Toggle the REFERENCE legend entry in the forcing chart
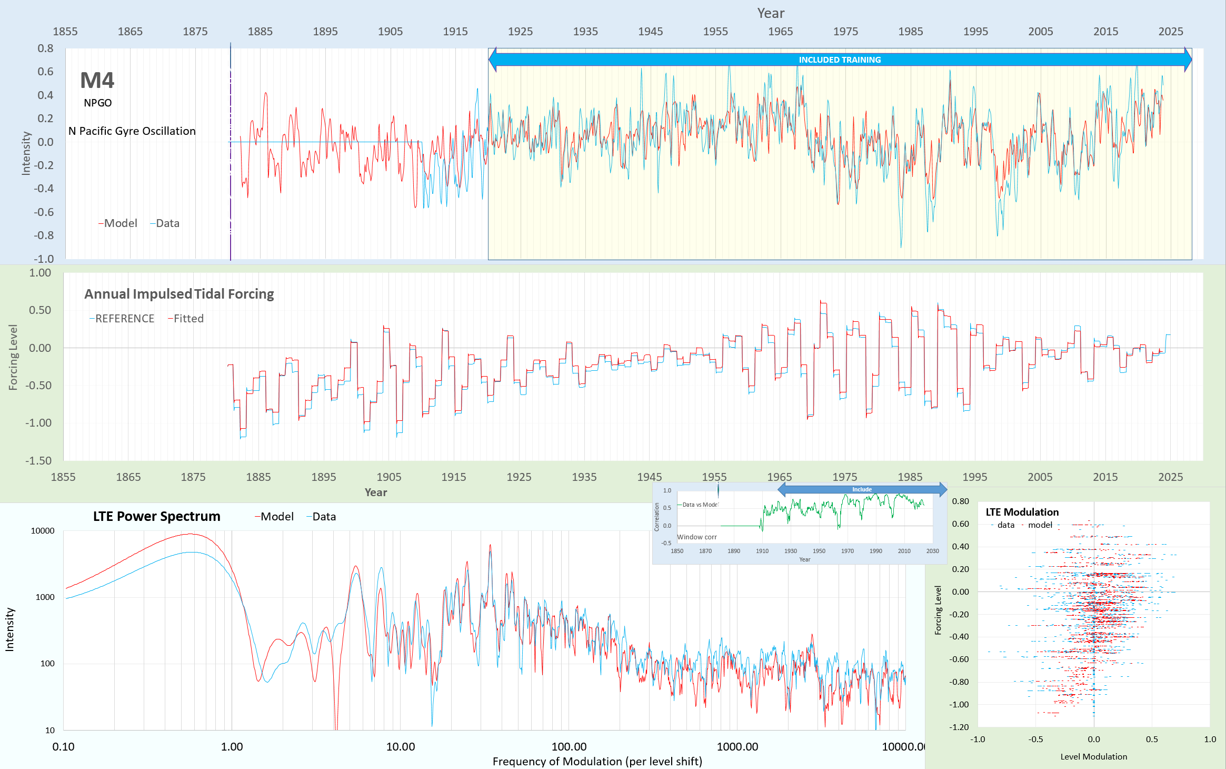Screen dimensions: 1226x769 123,319
